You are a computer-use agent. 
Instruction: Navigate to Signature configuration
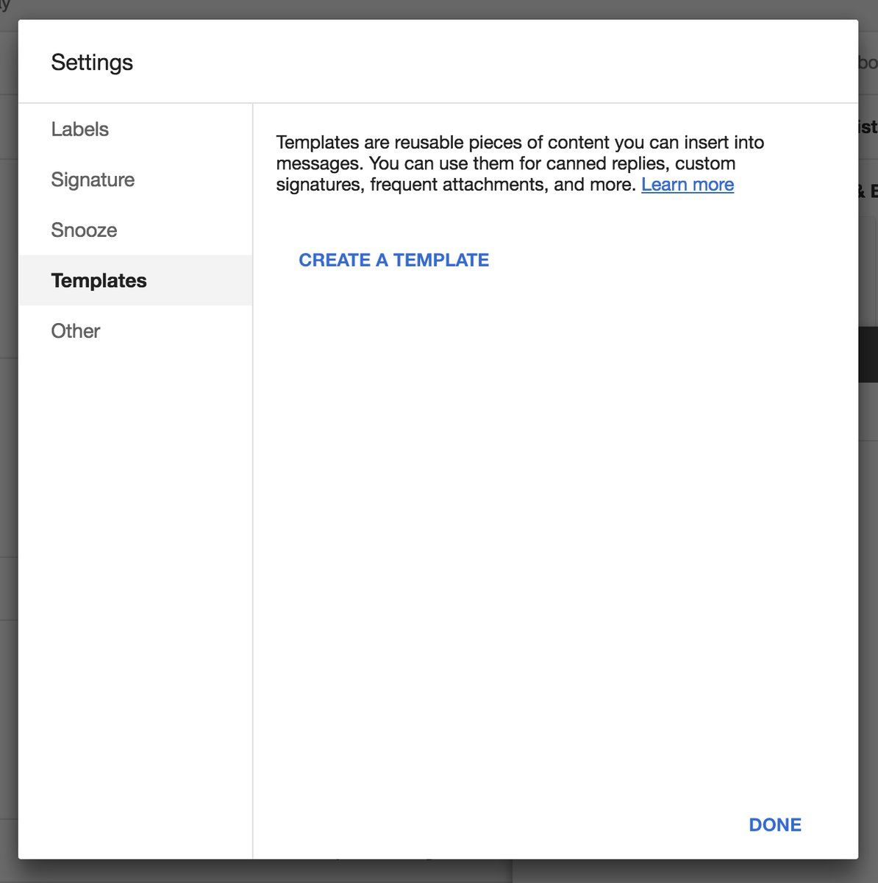[93, 180]
